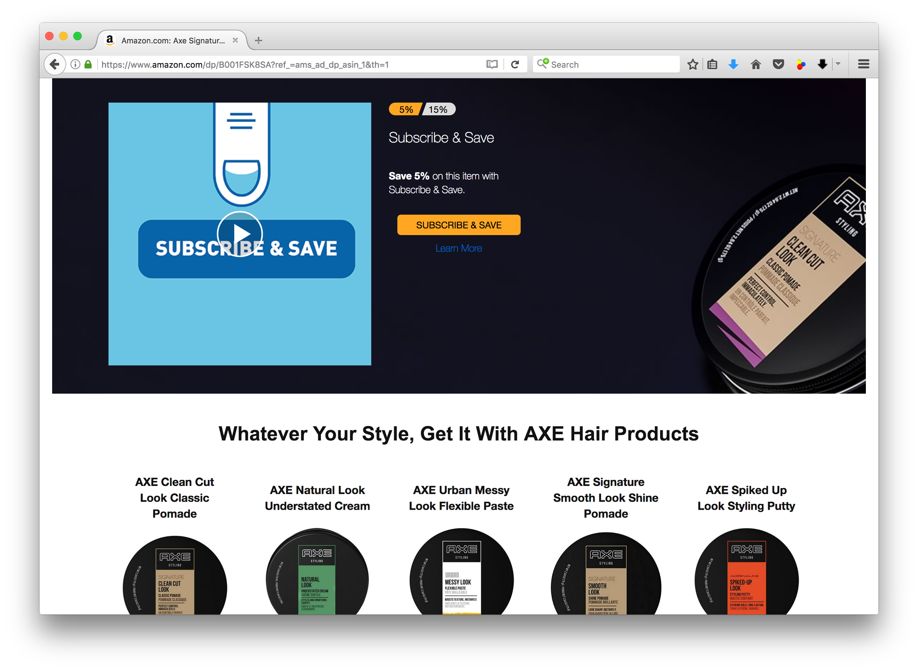Click the orange Subscribe & Save button
The height and width of the screenshot is (671, 918).
click(x=458, y=225)
